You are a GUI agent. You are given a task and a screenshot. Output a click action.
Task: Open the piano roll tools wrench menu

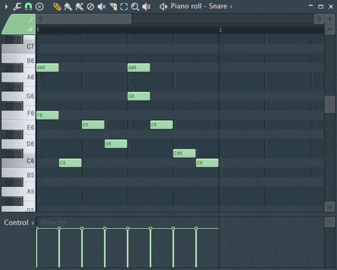point(17,6)
